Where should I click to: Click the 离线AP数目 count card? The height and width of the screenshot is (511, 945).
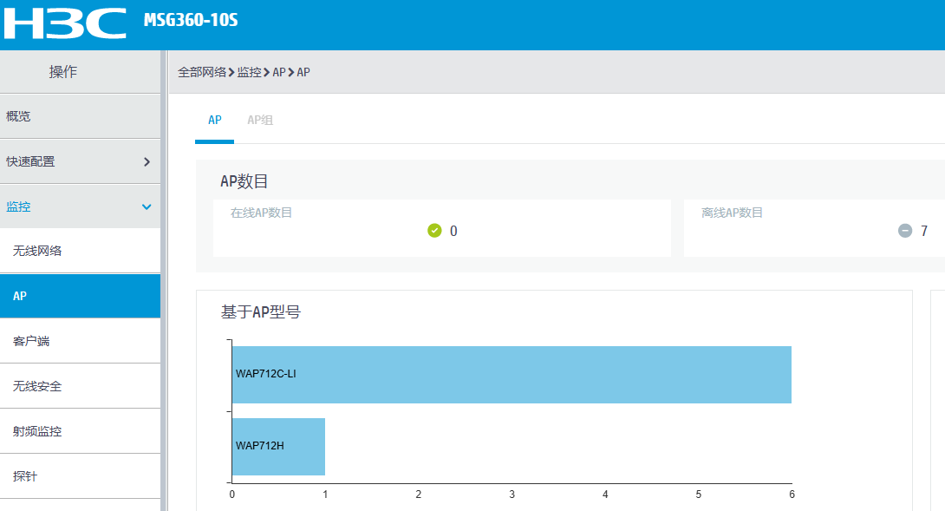(813, 228)
